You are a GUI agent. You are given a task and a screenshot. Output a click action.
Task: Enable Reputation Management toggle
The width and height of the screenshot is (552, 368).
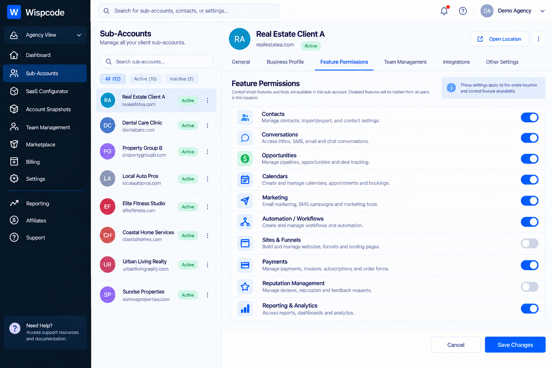[x=529, y=287]
